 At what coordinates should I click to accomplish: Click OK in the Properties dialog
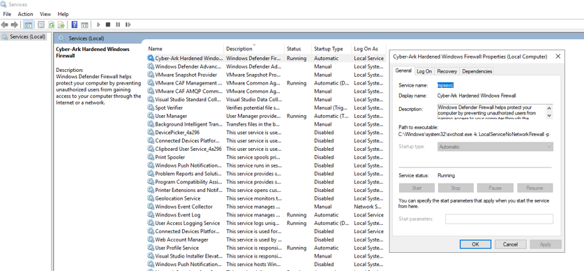475,244
